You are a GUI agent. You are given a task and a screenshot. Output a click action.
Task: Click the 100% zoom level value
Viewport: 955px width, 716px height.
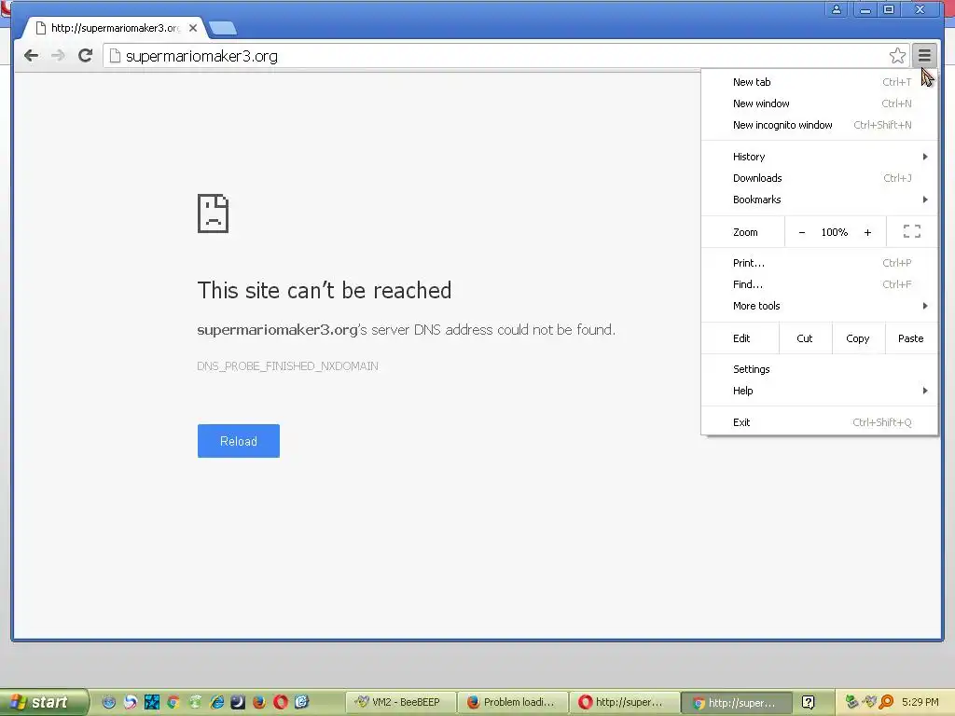point(835,232)
